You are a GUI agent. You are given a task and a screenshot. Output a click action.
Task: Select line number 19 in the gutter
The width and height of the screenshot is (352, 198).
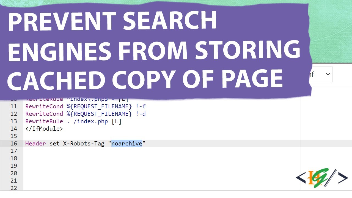pos(14,166)
